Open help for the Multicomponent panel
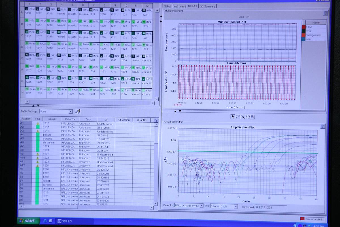Viewport: 340px width, 227px height. coord(326,13)
